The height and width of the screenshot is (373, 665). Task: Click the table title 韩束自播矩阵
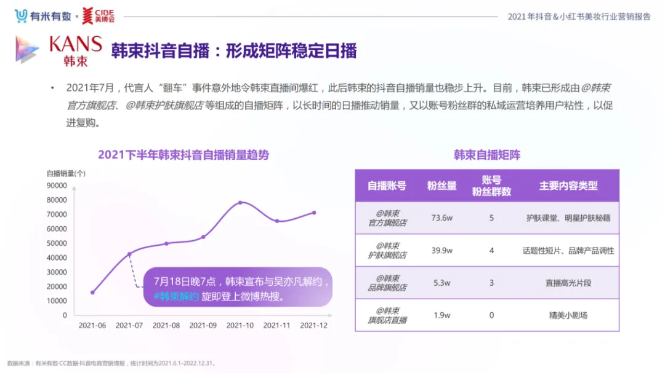(x=487, y=155)
